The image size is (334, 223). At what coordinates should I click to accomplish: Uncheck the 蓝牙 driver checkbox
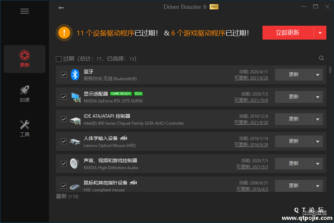click(x=64, y=75)
